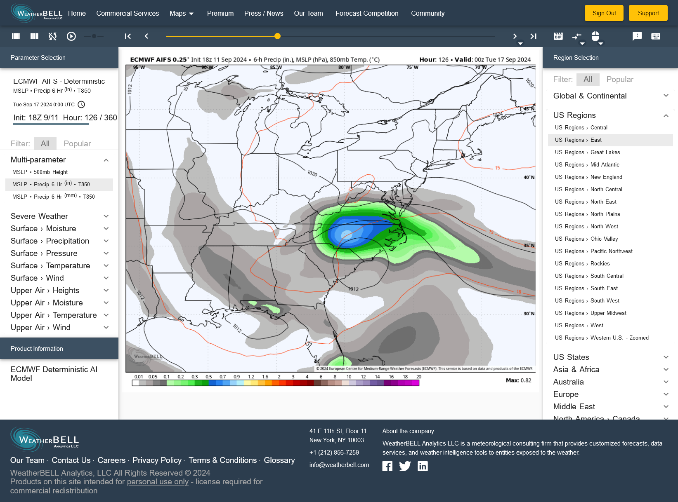Open Forecast Competition page
Viewport: 678px width, 502px height.
(x=367, y=13)
